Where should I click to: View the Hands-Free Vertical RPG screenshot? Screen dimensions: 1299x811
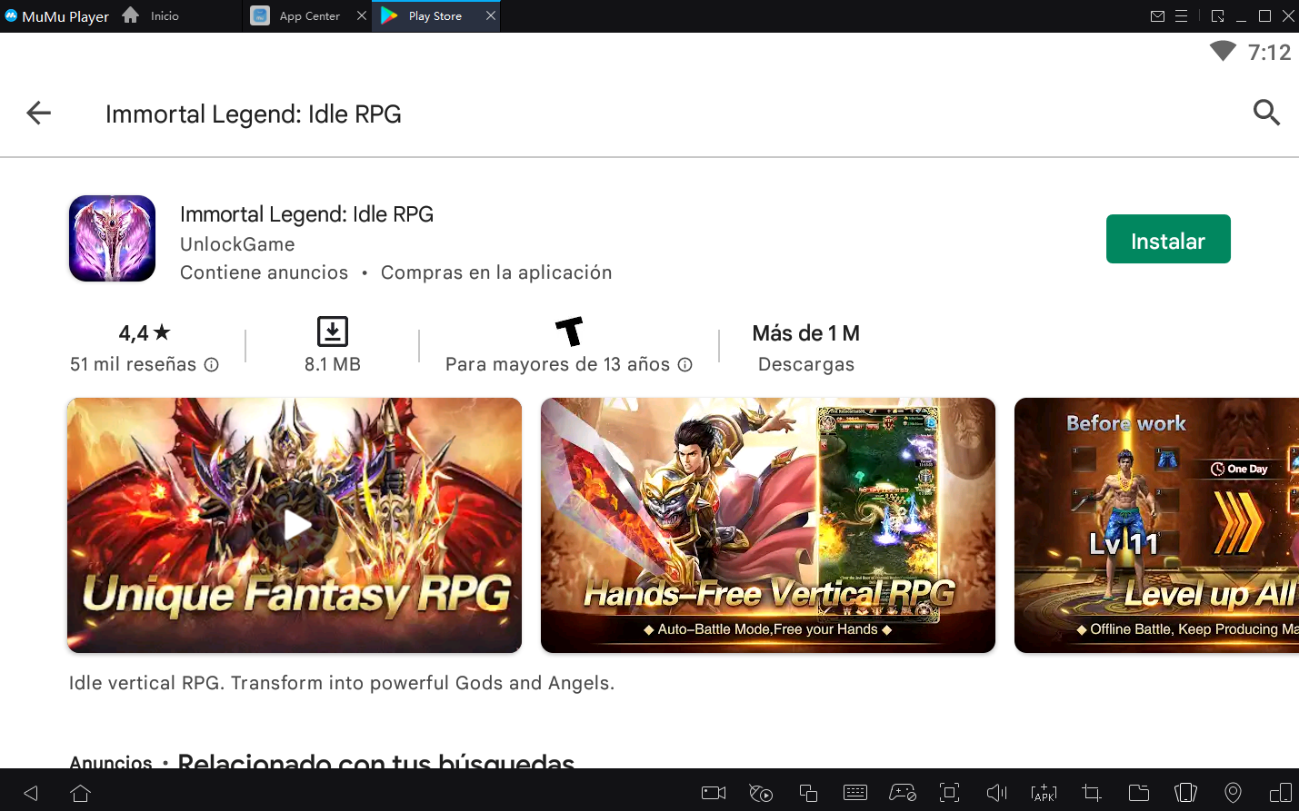coord(767,525)
